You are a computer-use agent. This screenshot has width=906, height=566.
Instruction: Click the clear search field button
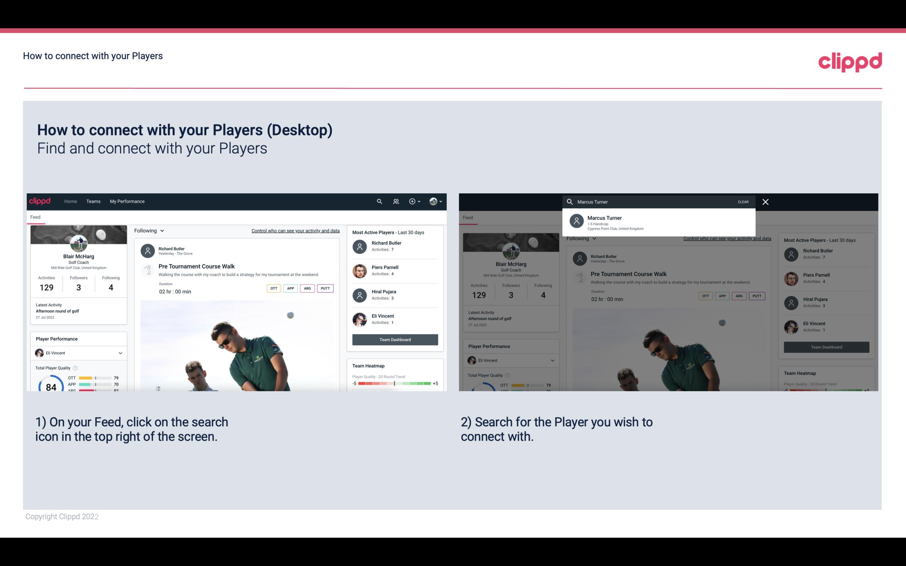(x=743, y=201)
